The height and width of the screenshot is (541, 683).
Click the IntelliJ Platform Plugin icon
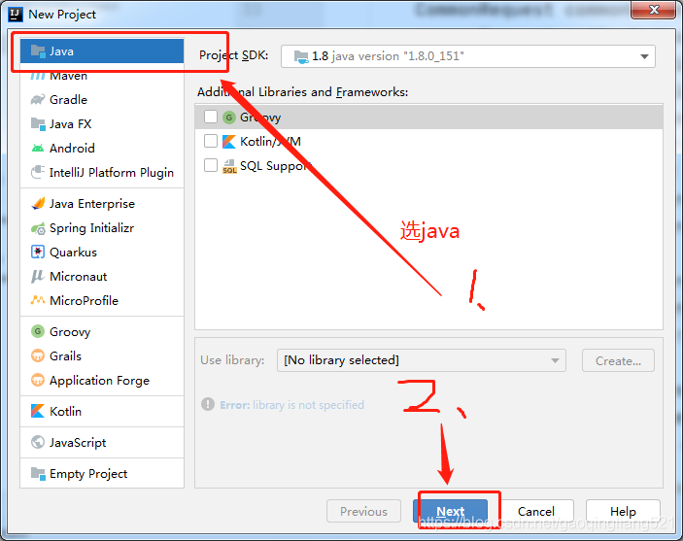pyautogui.click(x=38, y=173)
